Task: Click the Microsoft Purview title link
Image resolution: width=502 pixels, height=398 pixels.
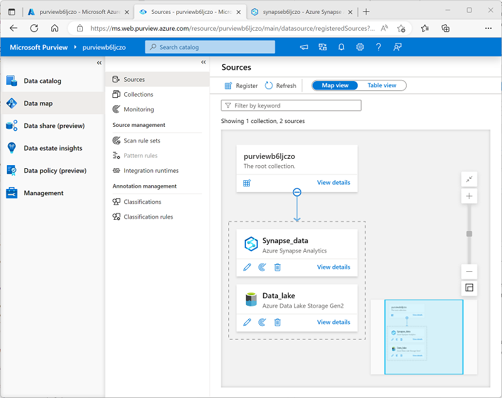Action: (39, 47)
